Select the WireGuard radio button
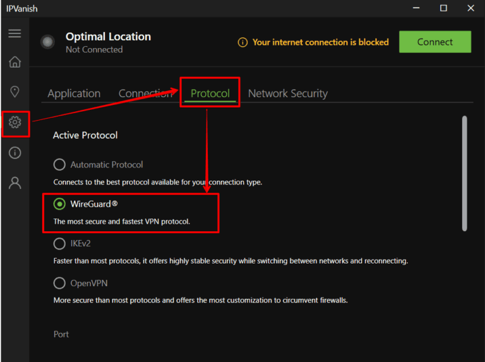 (59, 204)
